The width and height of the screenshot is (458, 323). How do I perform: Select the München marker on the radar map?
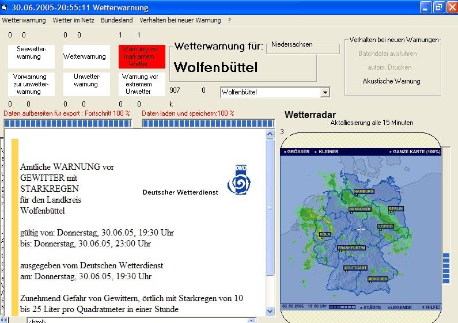tap(378, 279)
